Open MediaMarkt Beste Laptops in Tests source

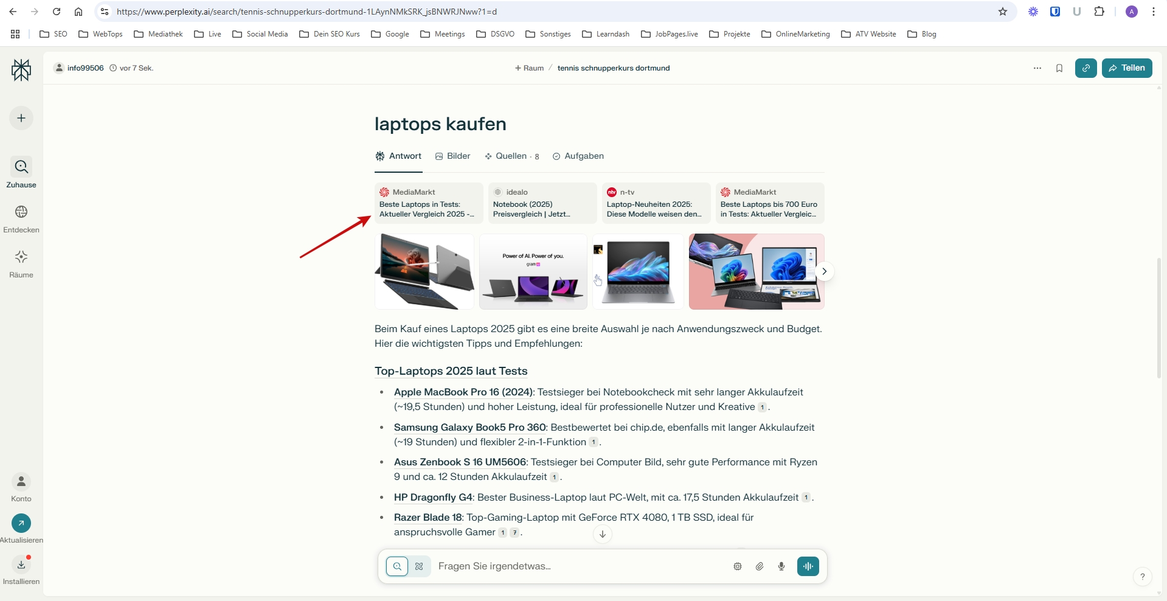(429, 203)
